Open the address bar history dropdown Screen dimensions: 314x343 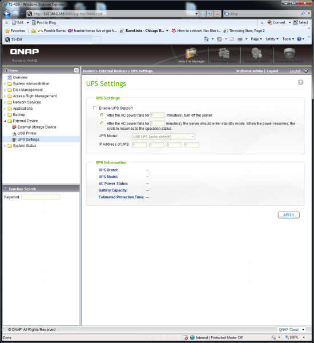[196, 14]
